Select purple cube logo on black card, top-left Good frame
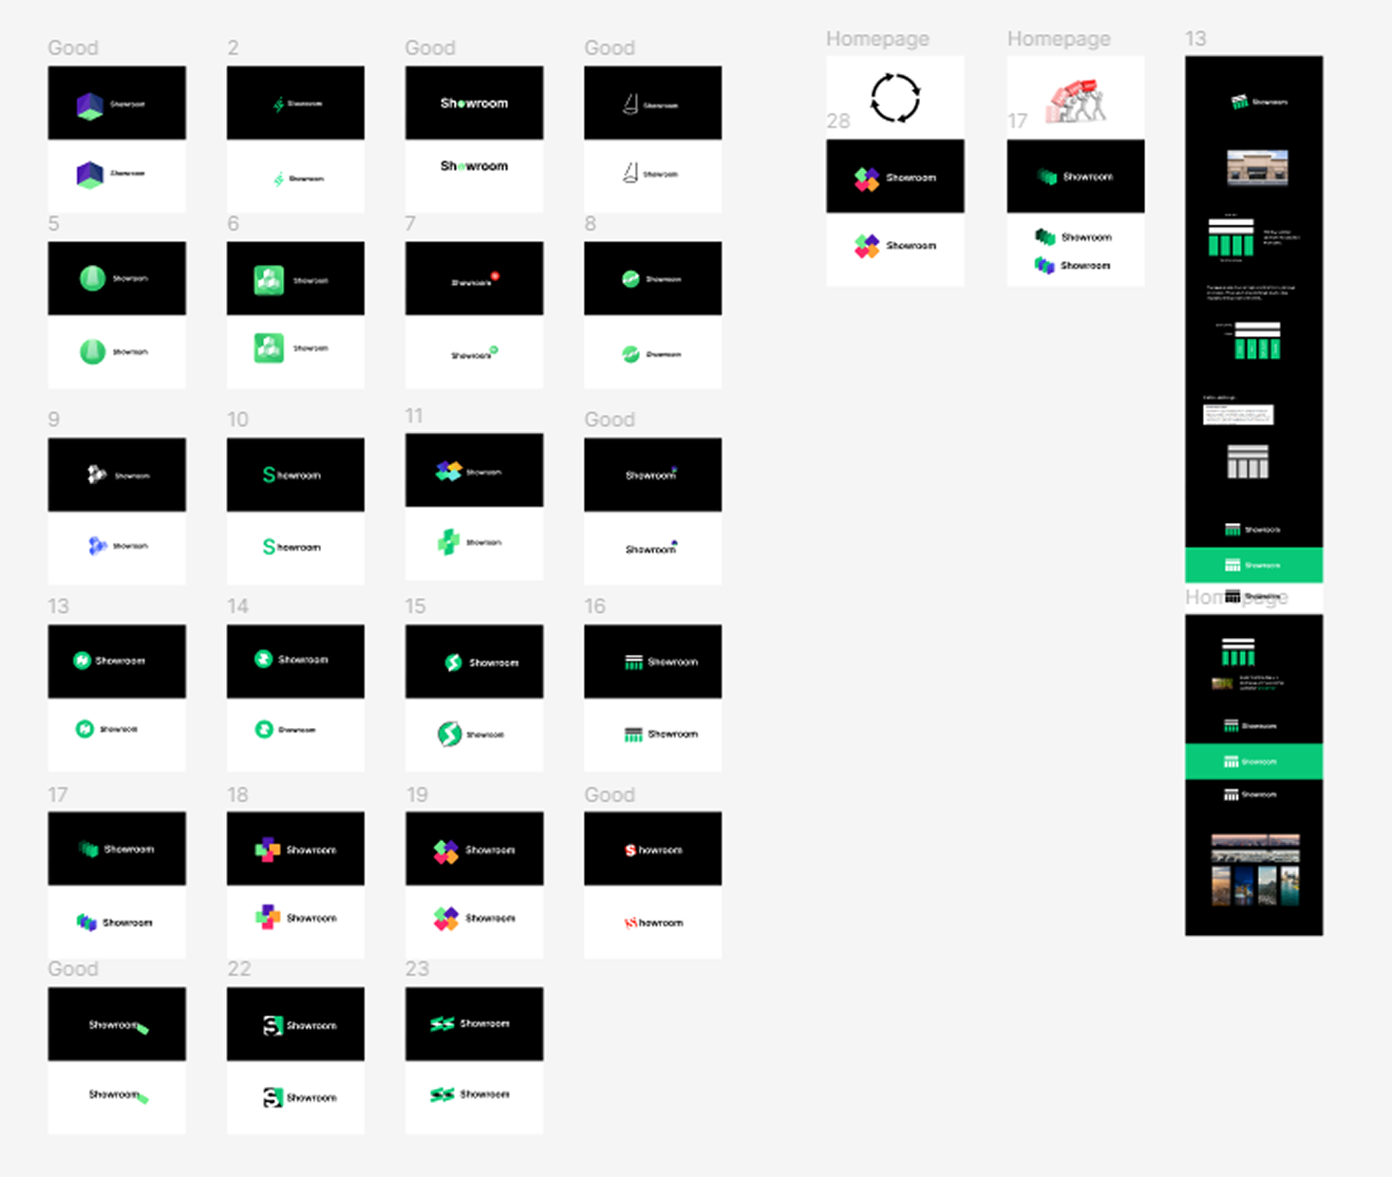Image resolution: width=1392 pixels, height=1177 pixels. 89,104
